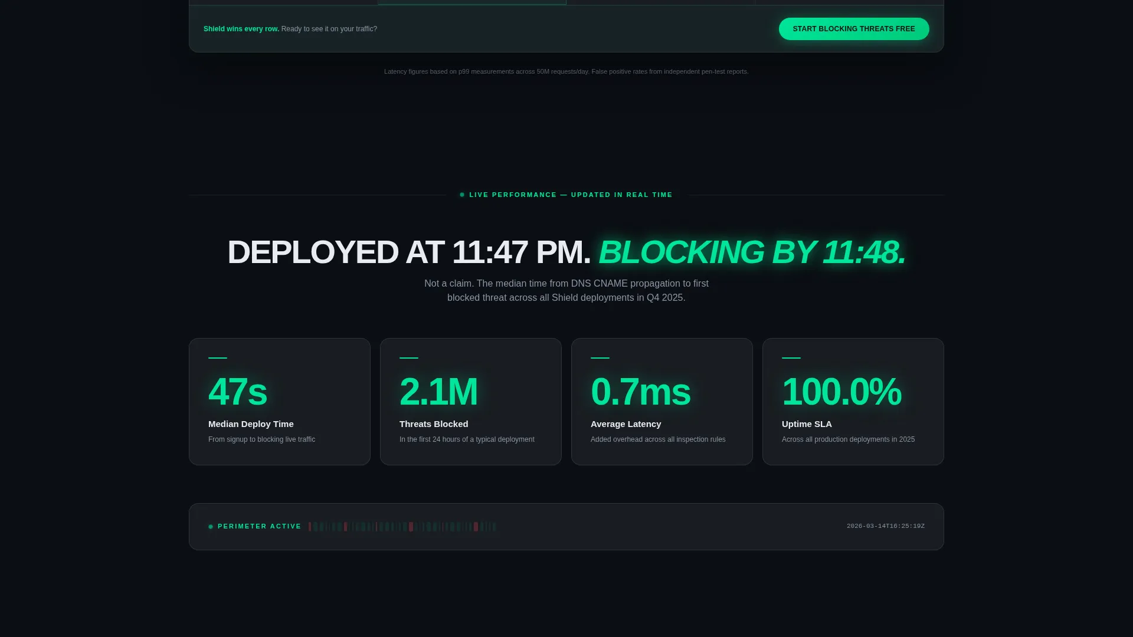Image resolution: width=1133 pixels, height=637 pixels.
Task: Click the "47s" value
Action: 238,392
